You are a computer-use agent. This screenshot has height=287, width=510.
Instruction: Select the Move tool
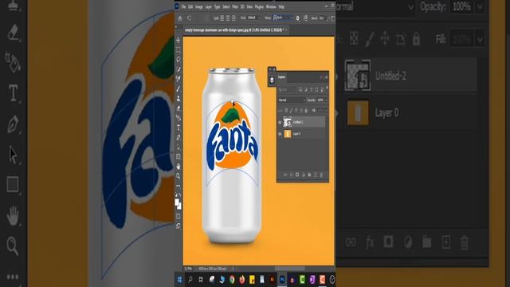point(178,40)
